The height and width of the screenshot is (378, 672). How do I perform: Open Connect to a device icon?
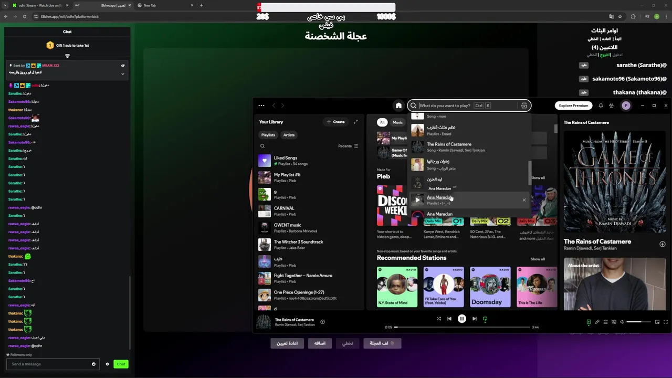[x=614, y=322]
